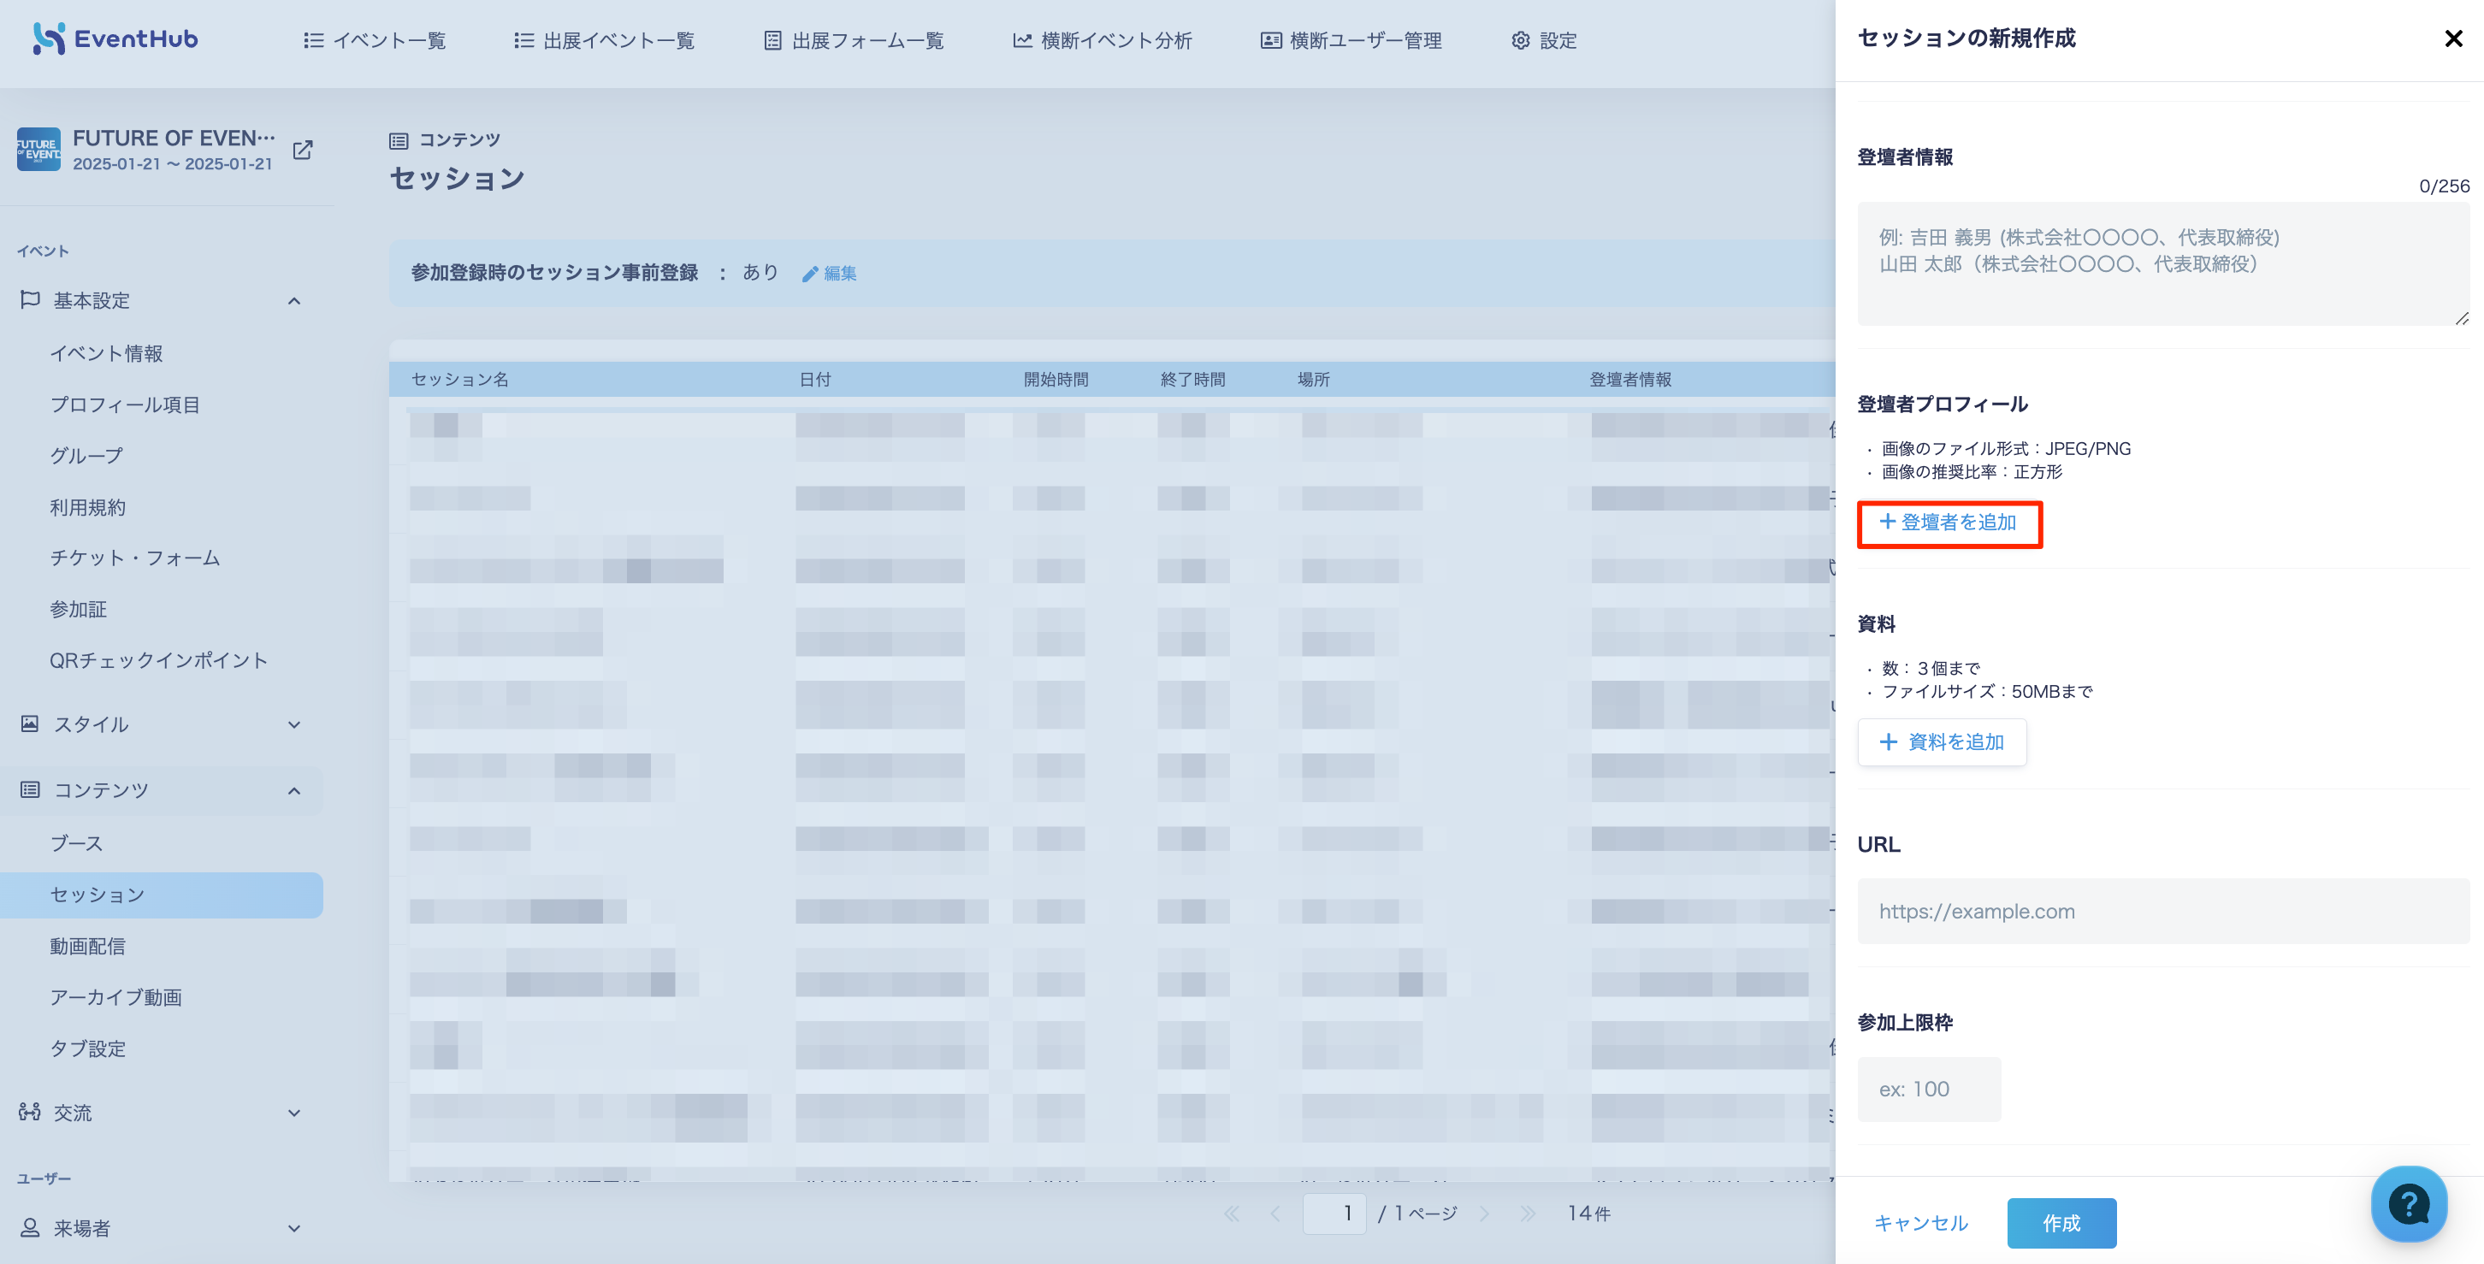Open イベント情報 in sidebar

(x=106, y=354)
